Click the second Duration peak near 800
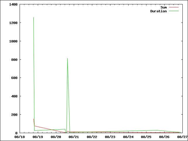 (67, 59)
